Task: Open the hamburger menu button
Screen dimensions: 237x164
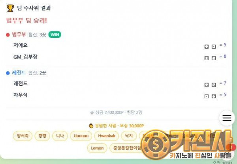Action: coord(227,118)
